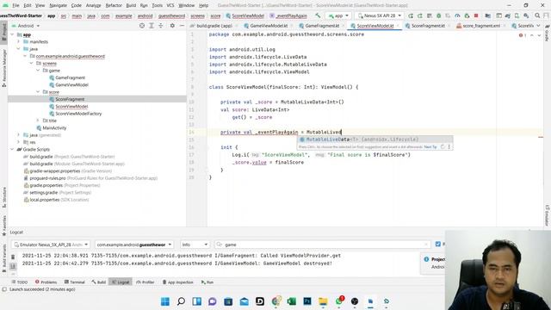Screen dimensions: 551x310
Task: Open File Explorer from taskbar
Action: 323,301
